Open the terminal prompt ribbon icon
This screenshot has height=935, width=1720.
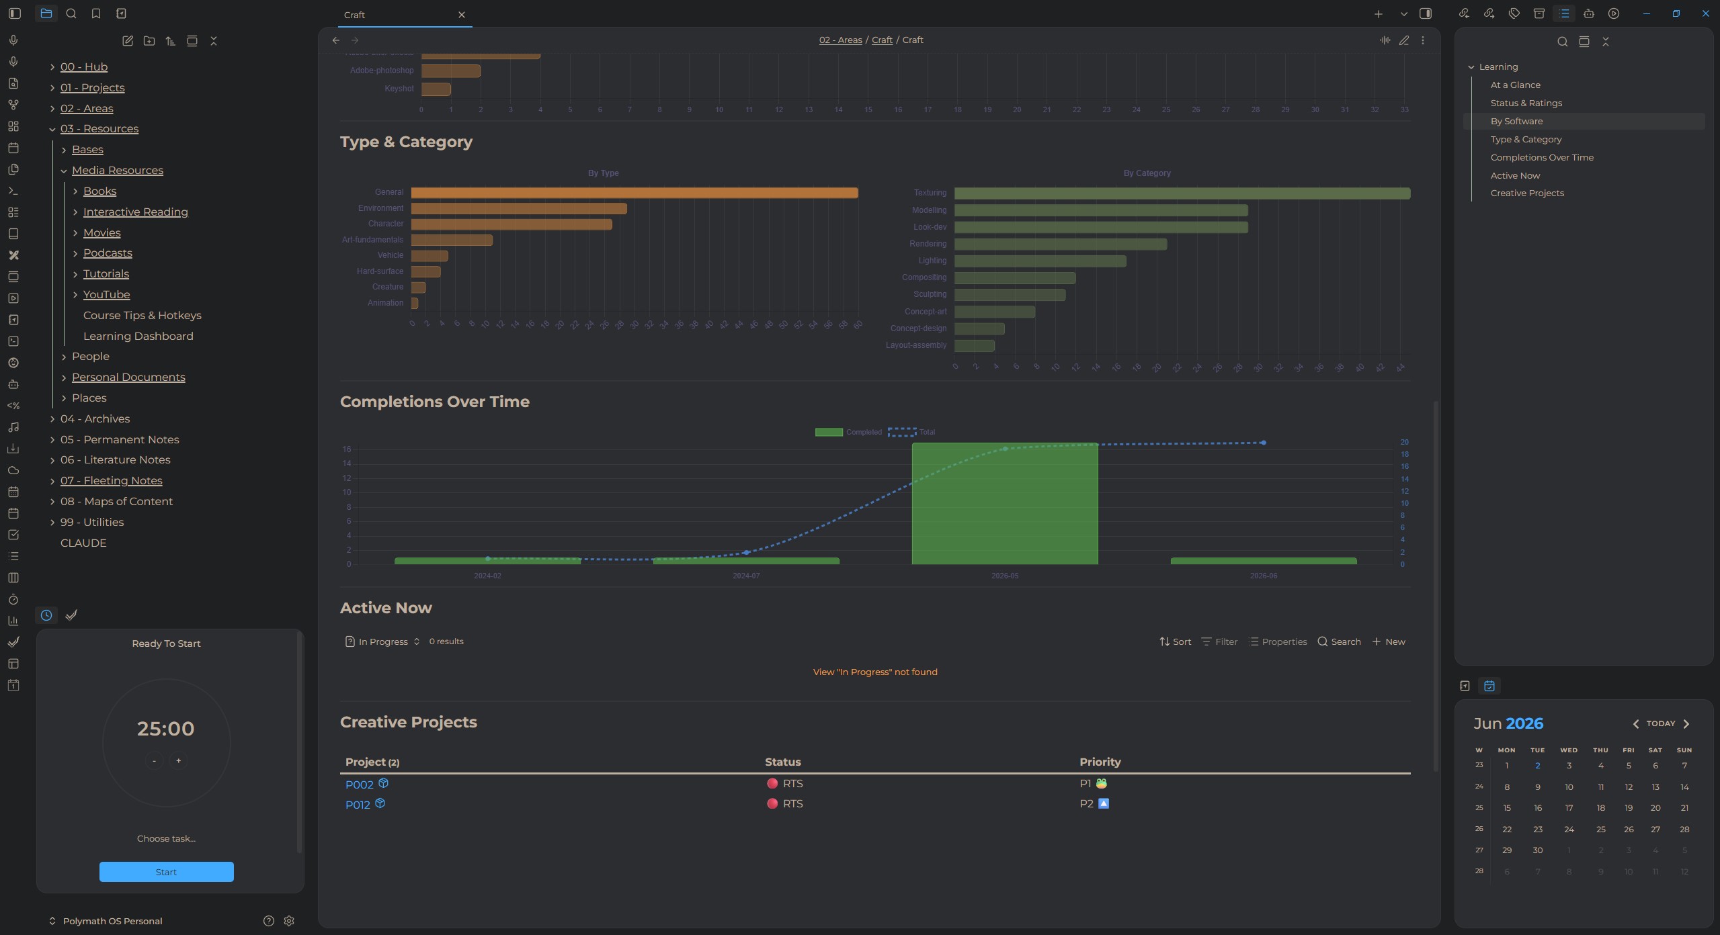click(x=13, y=191)
